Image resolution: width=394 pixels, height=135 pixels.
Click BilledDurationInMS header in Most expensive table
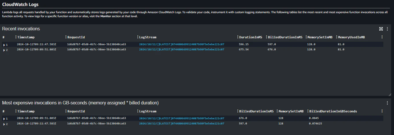pyautogui.click(x=256, y=111)
